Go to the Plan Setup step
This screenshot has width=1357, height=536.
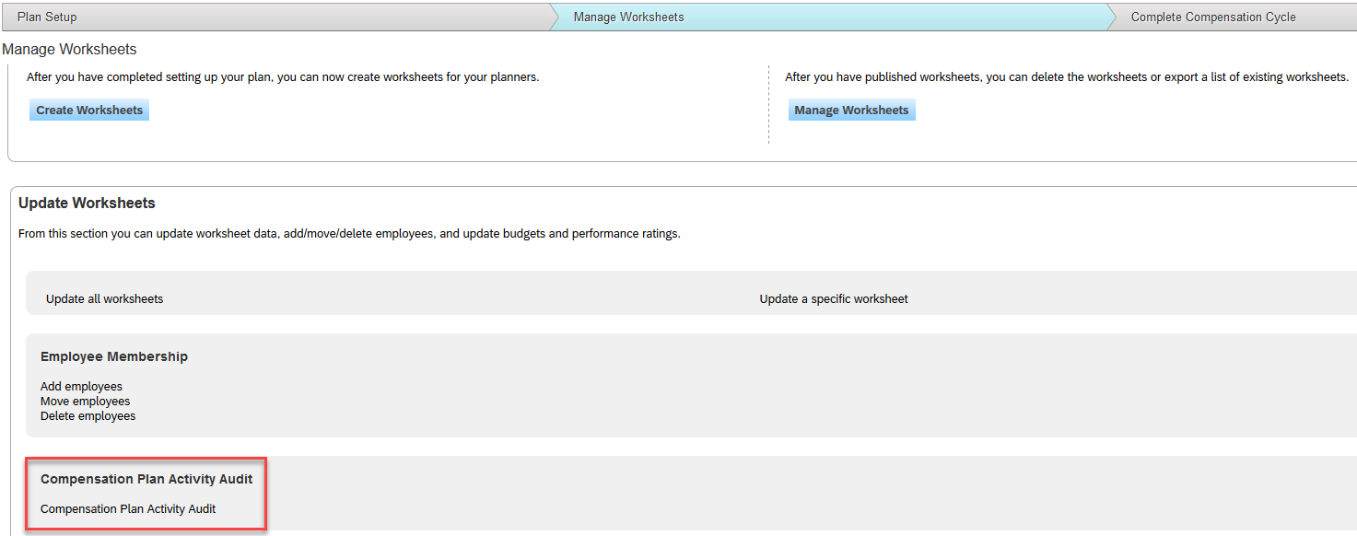click(47, 17)
